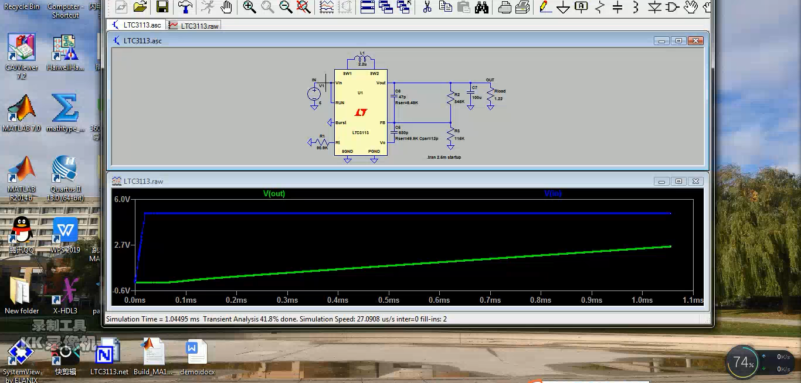Open CAJViewer 7.2 desktop shortcut
Viewport: 801px width, 383px height.
(x=22, y=56)
